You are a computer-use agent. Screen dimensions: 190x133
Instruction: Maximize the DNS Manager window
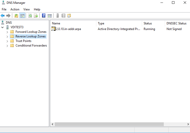pyautogui.click(x=173, y=3)
